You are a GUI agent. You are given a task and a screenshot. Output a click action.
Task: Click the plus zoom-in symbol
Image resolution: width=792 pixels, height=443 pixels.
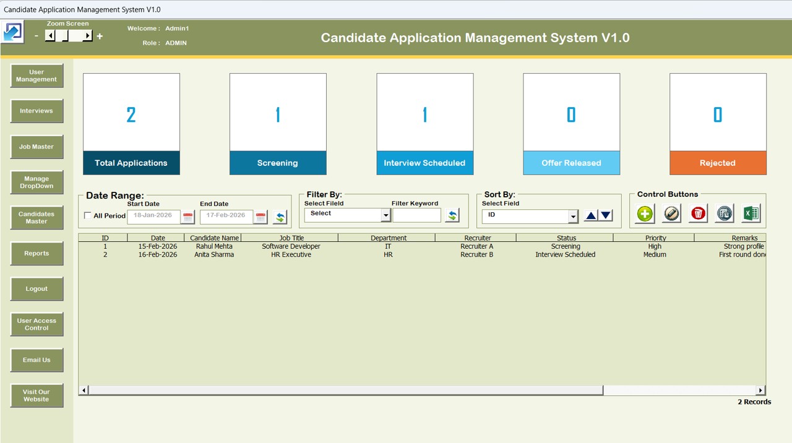point(100,37)
